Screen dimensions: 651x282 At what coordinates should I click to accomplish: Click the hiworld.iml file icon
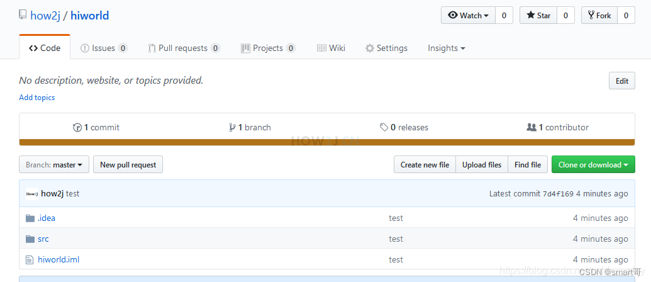[30, 259]
